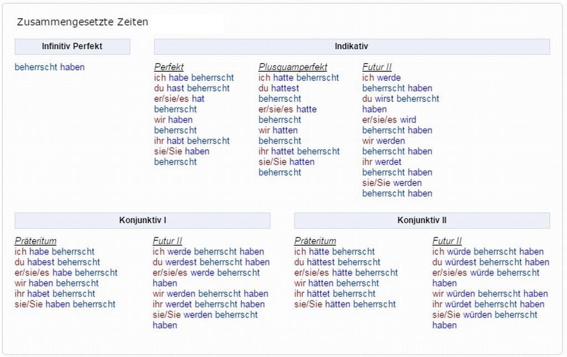Open the infinitive link under Infinitiv Perfekt
567x357 pixels.
click(50, 67)
